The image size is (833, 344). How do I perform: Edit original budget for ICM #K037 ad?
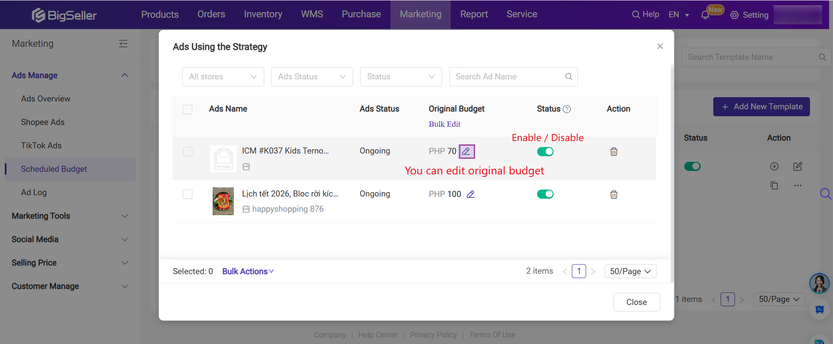click(466, 151)
